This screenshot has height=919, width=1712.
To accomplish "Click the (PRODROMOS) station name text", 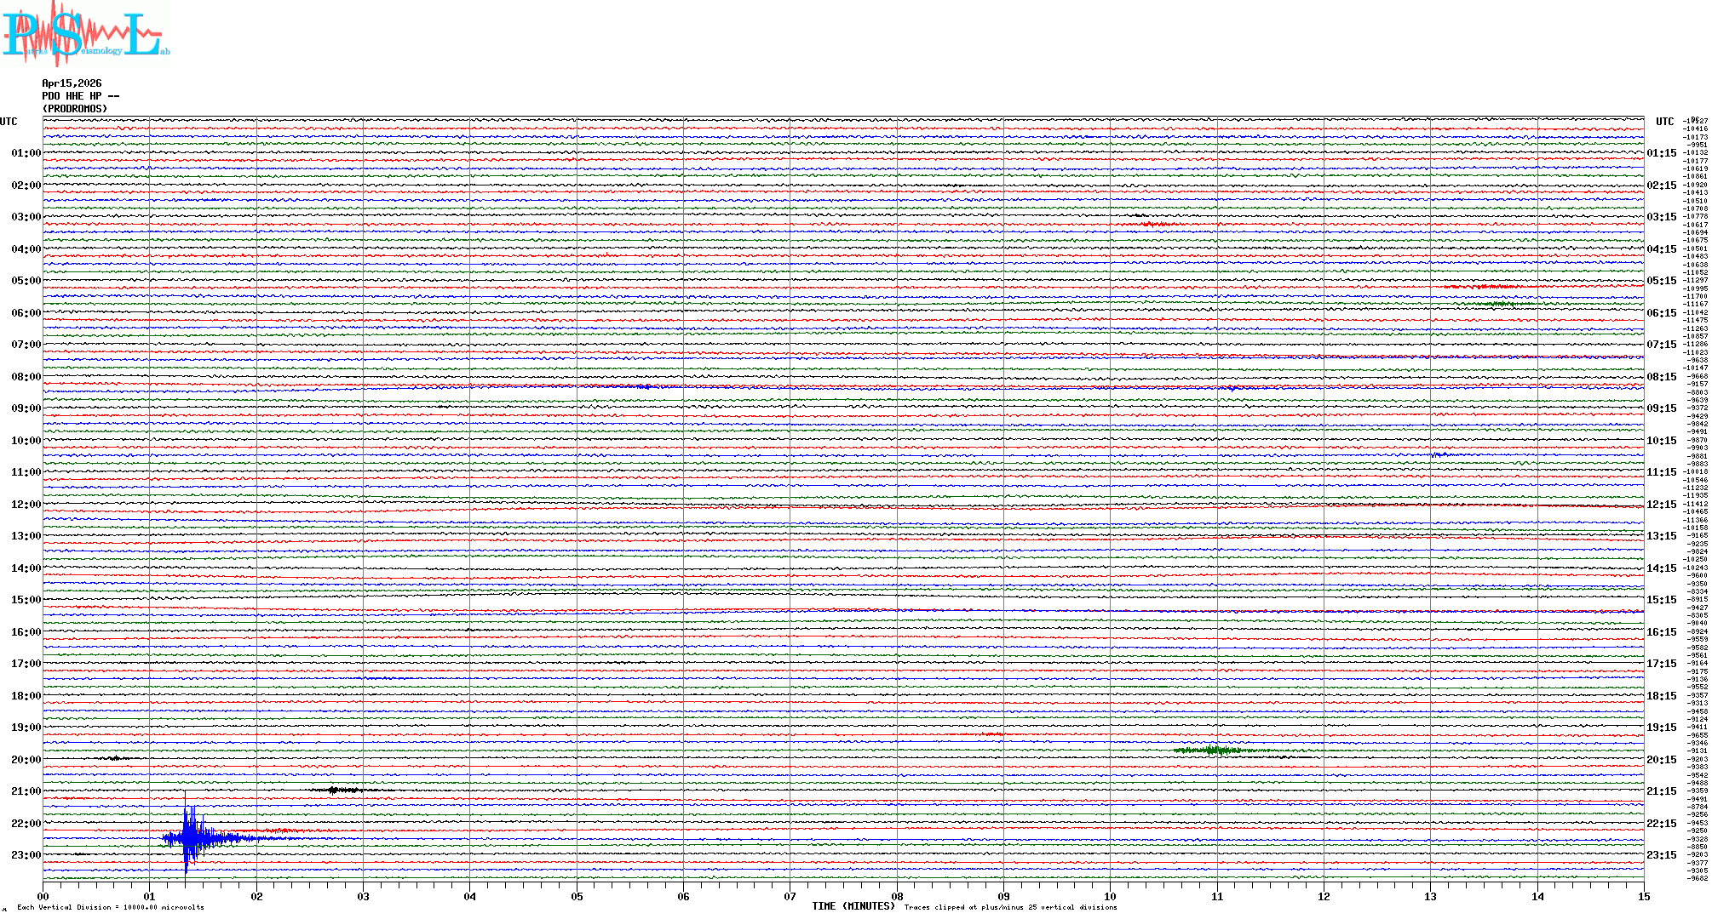I will point(75,109).
